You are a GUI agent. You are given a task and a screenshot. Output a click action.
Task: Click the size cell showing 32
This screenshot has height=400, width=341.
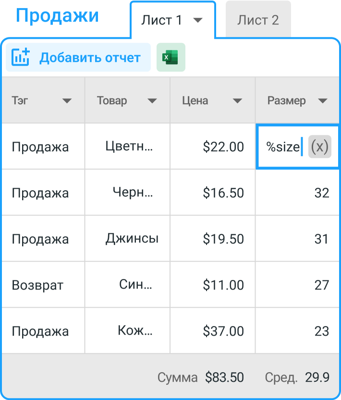coord(298,193)
